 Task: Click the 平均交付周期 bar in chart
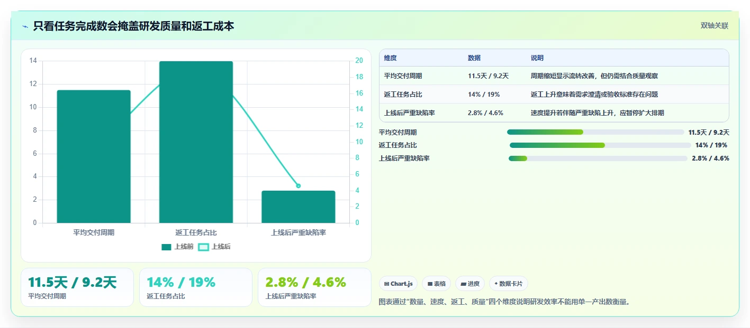click(x=94, y=156)
